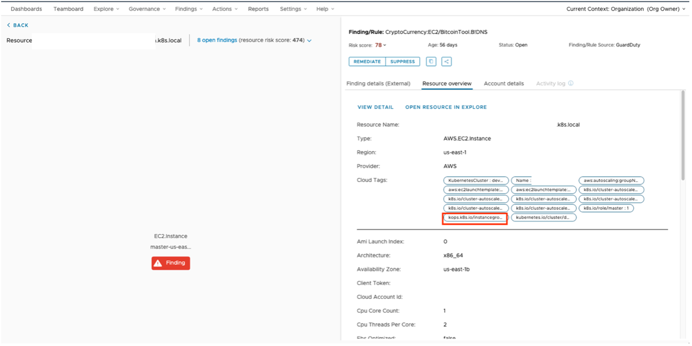Open the Reports menu item
692x346 pixels.
point(258,9)
